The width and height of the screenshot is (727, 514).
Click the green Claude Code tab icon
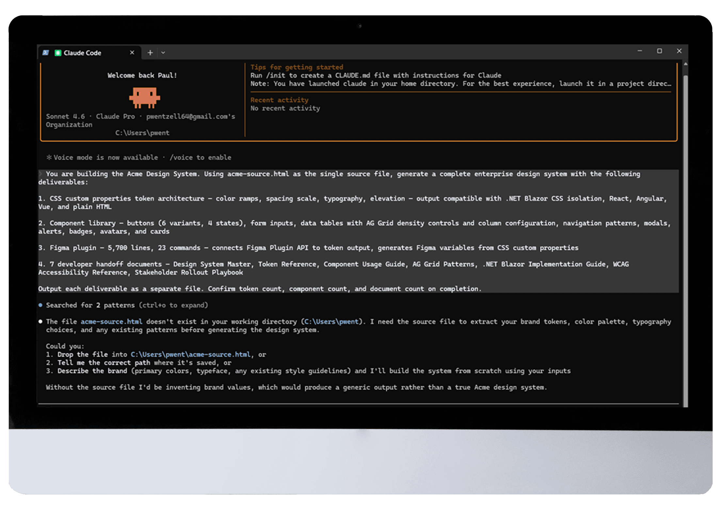coord(58,53)
